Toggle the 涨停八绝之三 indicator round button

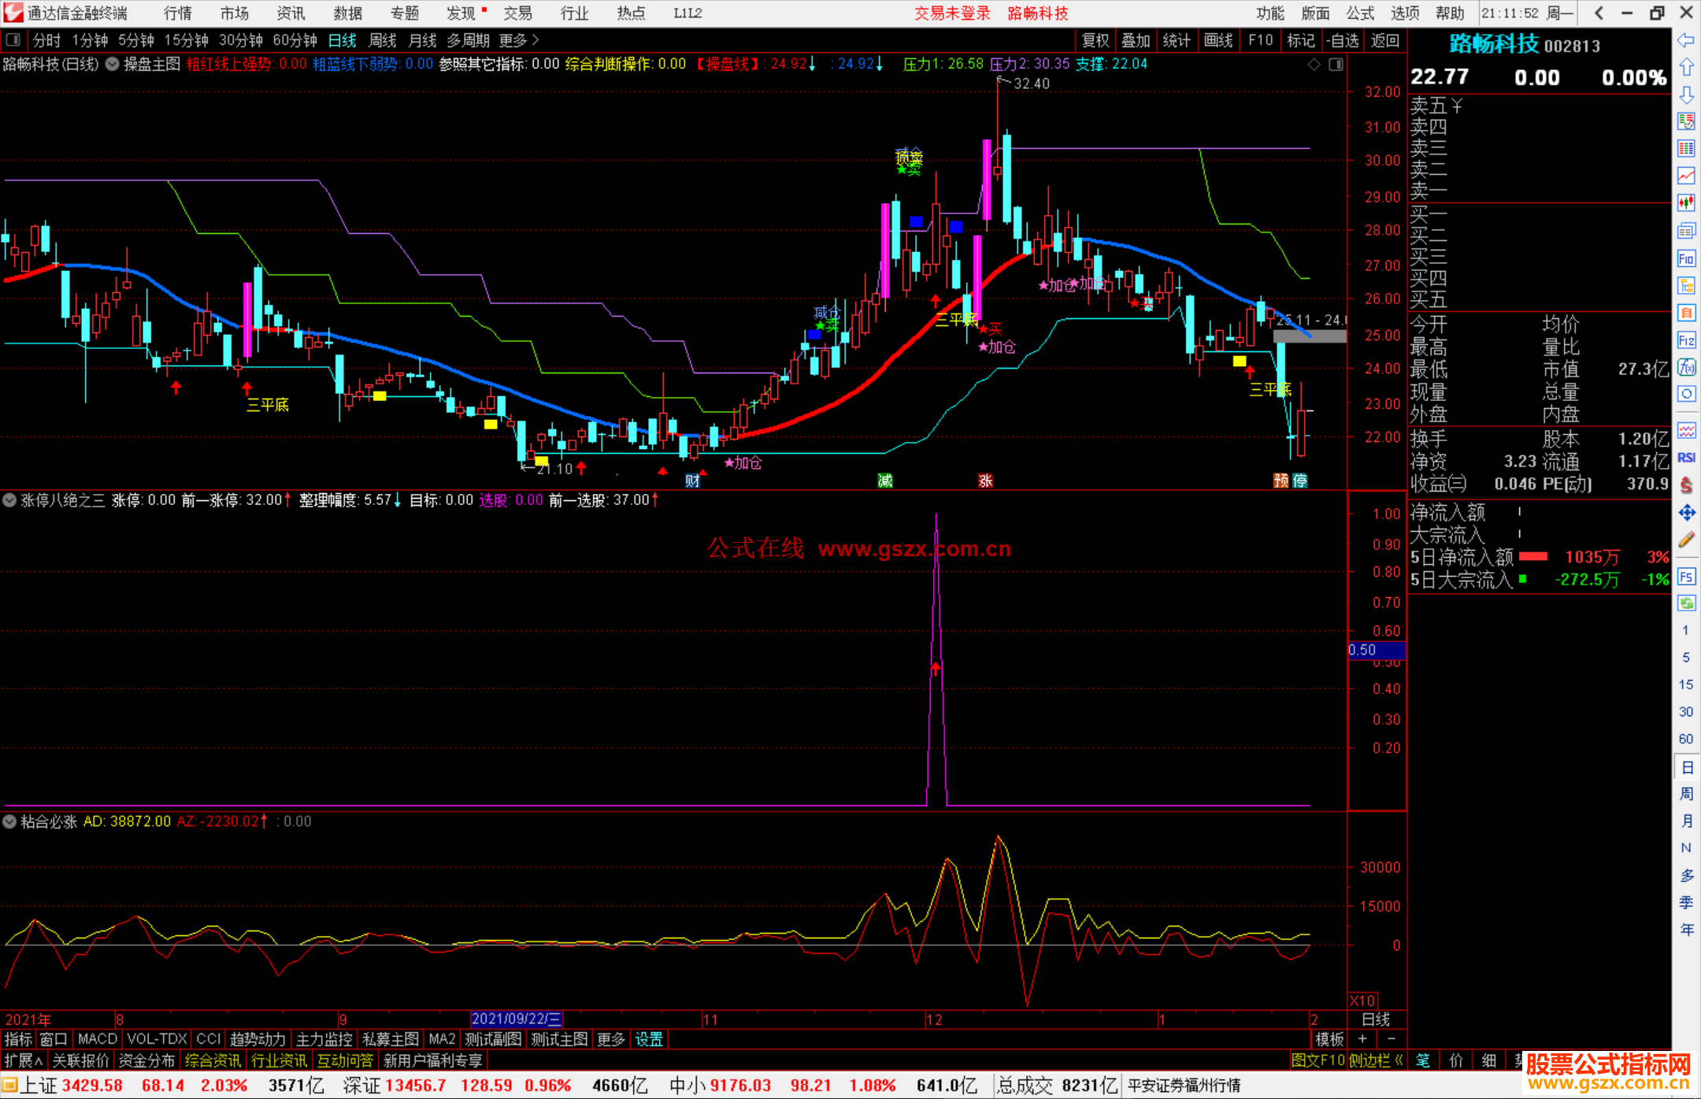[9, 499]
